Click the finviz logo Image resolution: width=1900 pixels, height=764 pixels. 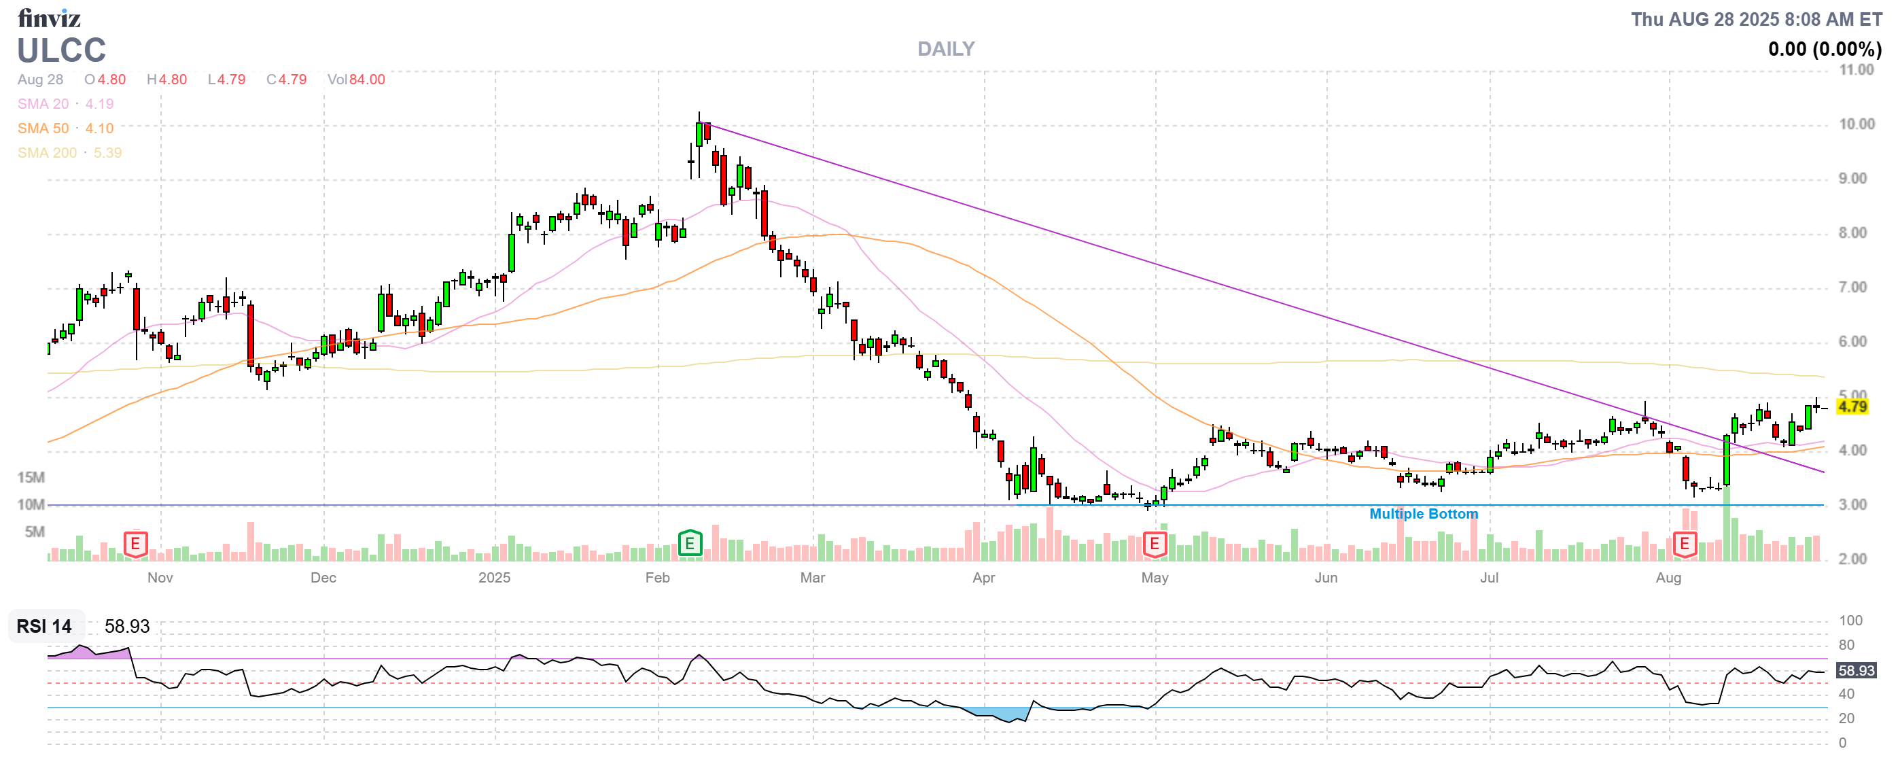pyautogui.click(x=49, y=18)
